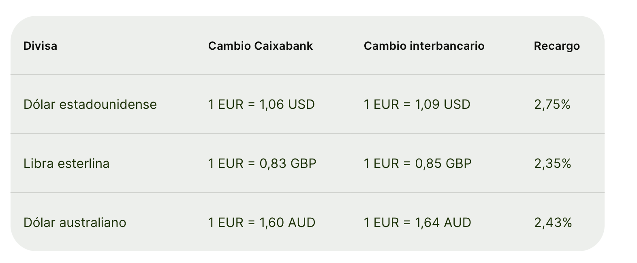Click the 1 EUR = 0,83 GBP cell
Image resolution: width=637 pixels, height=263 pixels.
tap(262, 163)
